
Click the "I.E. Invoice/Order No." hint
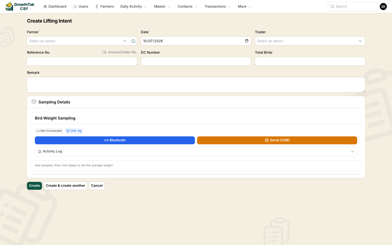(x=120, y=52)
